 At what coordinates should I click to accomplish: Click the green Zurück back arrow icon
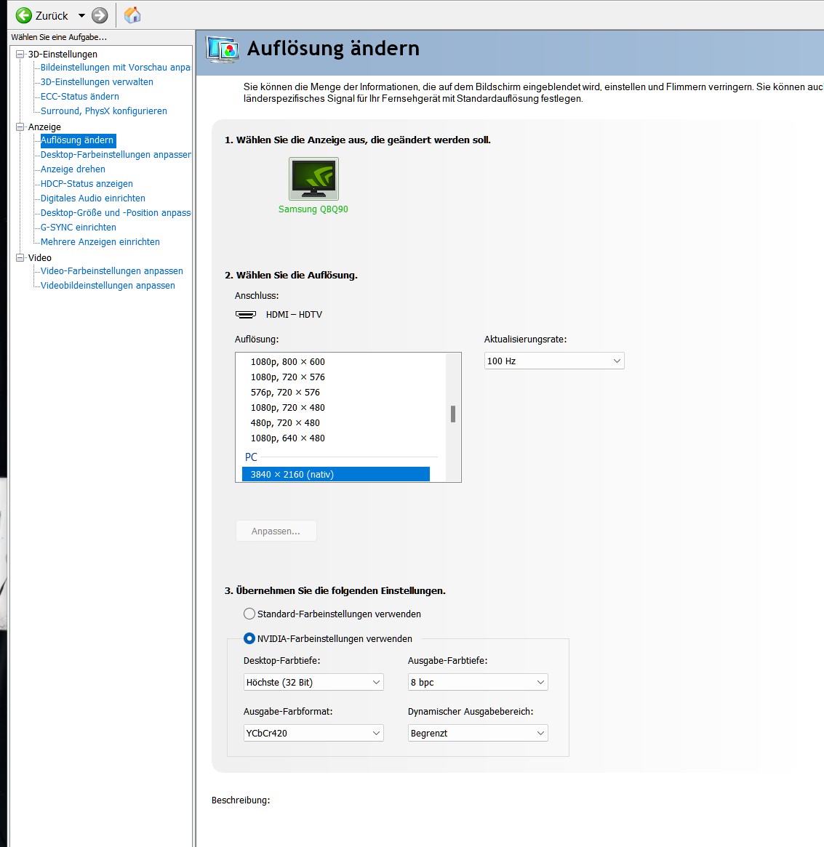pyautogui.click(x=24, y=15)
